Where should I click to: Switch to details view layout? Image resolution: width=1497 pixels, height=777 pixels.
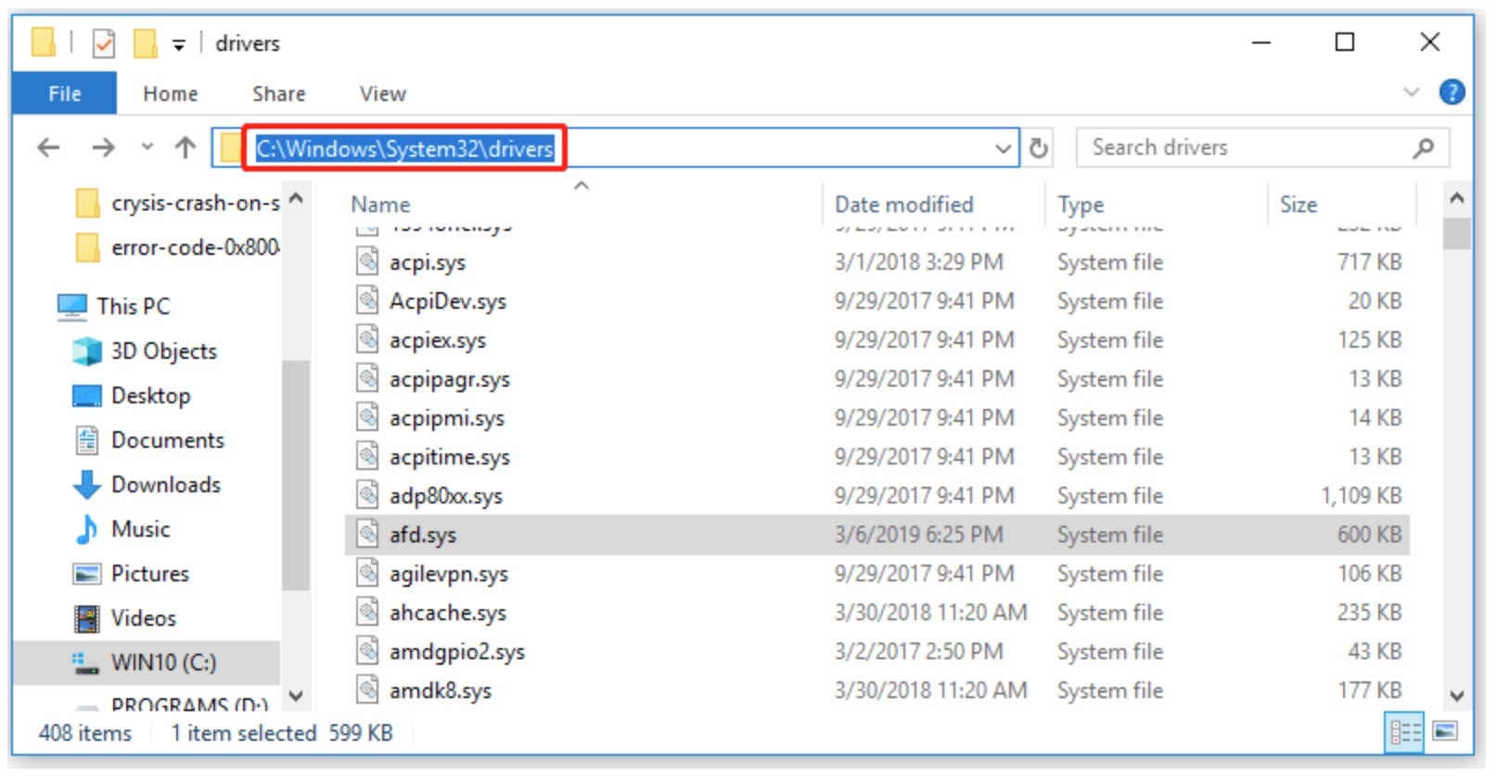click(1404, 732)
